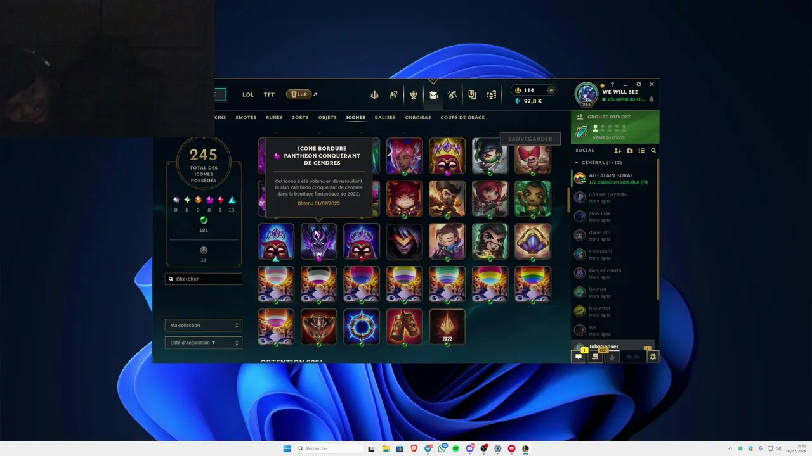Open the chat bubble icon in social footer
Viewport: 812px width, 456px height.
[x=579, y=357]
